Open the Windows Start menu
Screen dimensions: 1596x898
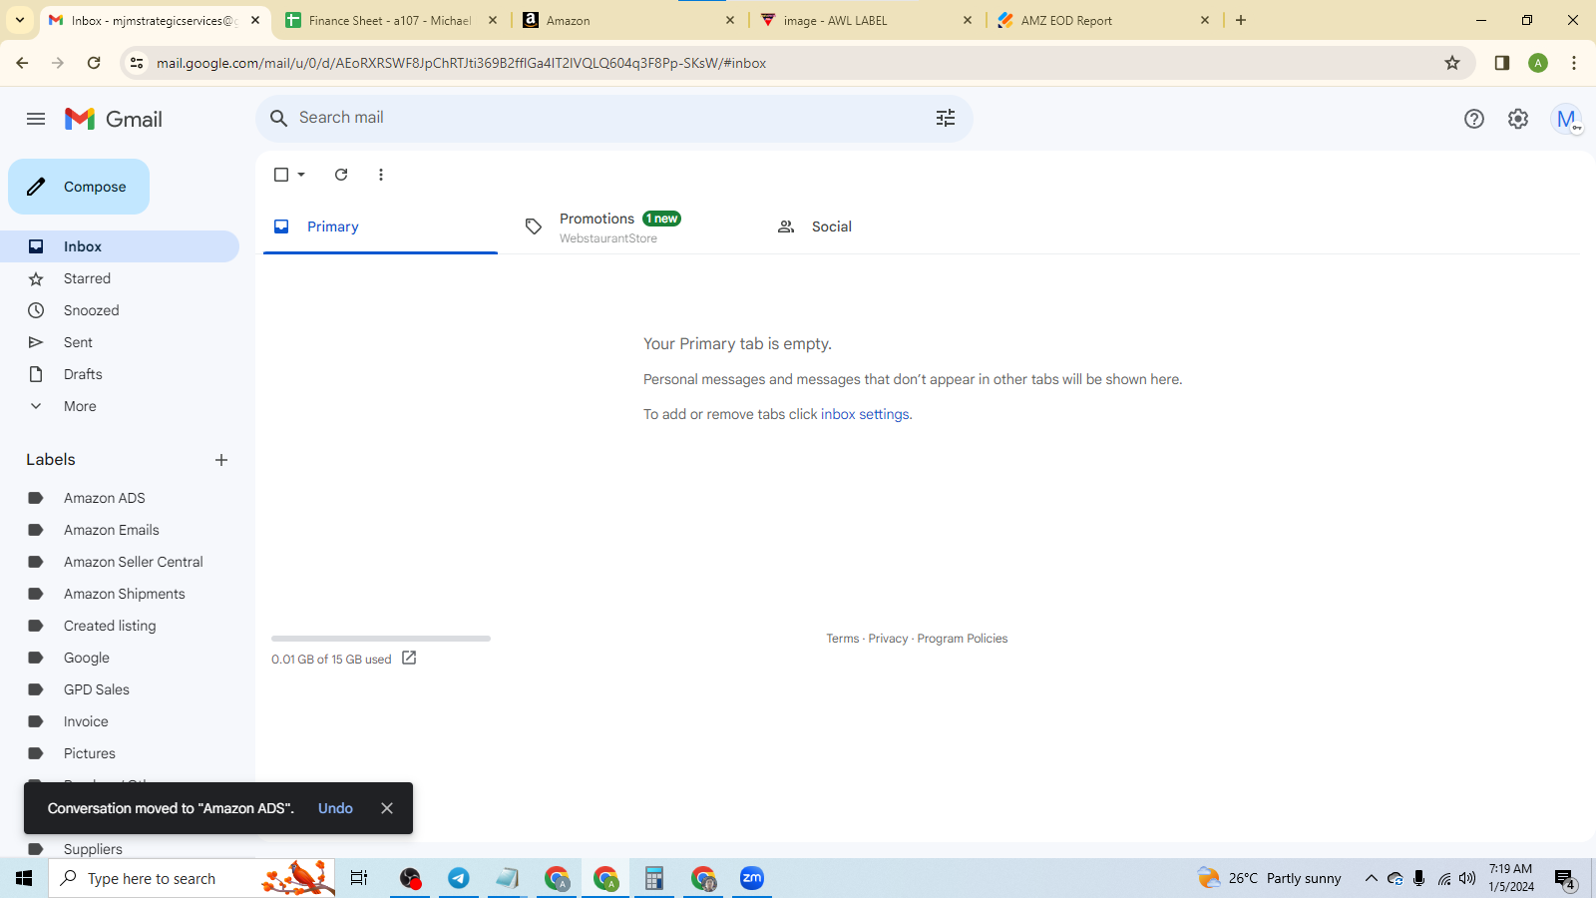(24, 878)
